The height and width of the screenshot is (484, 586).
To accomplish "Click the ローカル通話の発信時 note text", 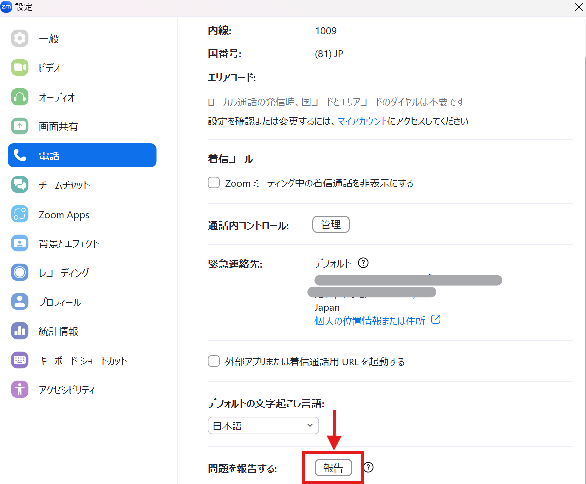I will pyautogui.click(x=336, y=102).
